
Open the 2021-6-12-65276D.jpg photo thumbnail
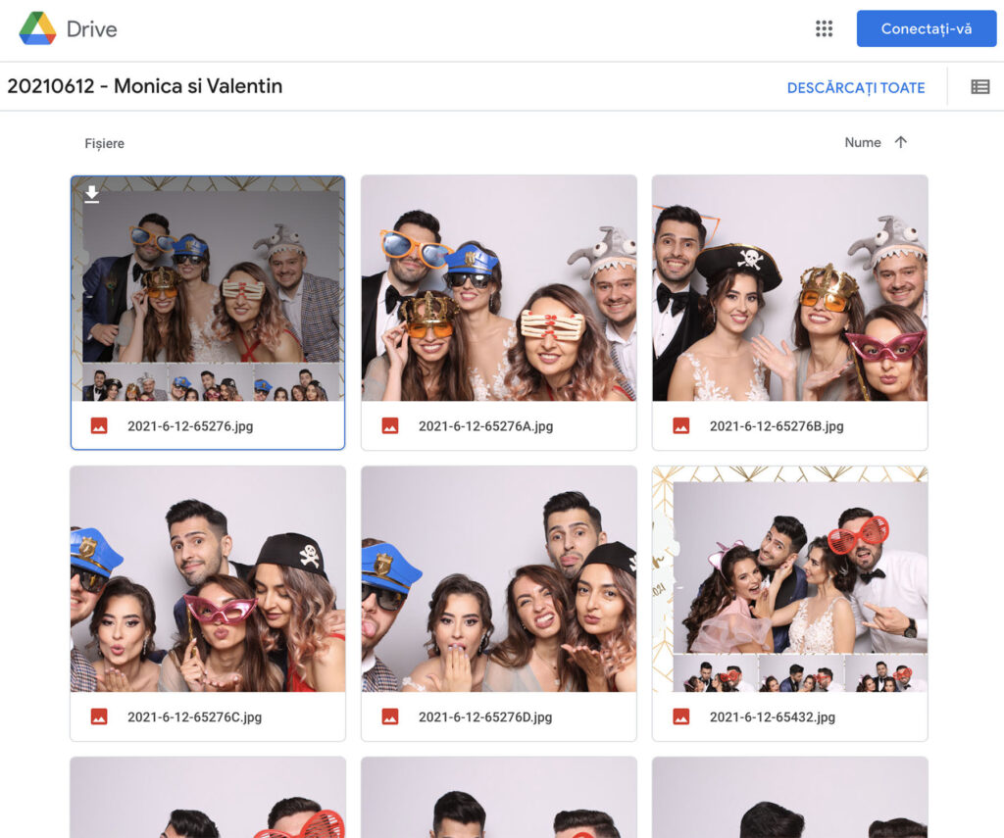(498, 578)
